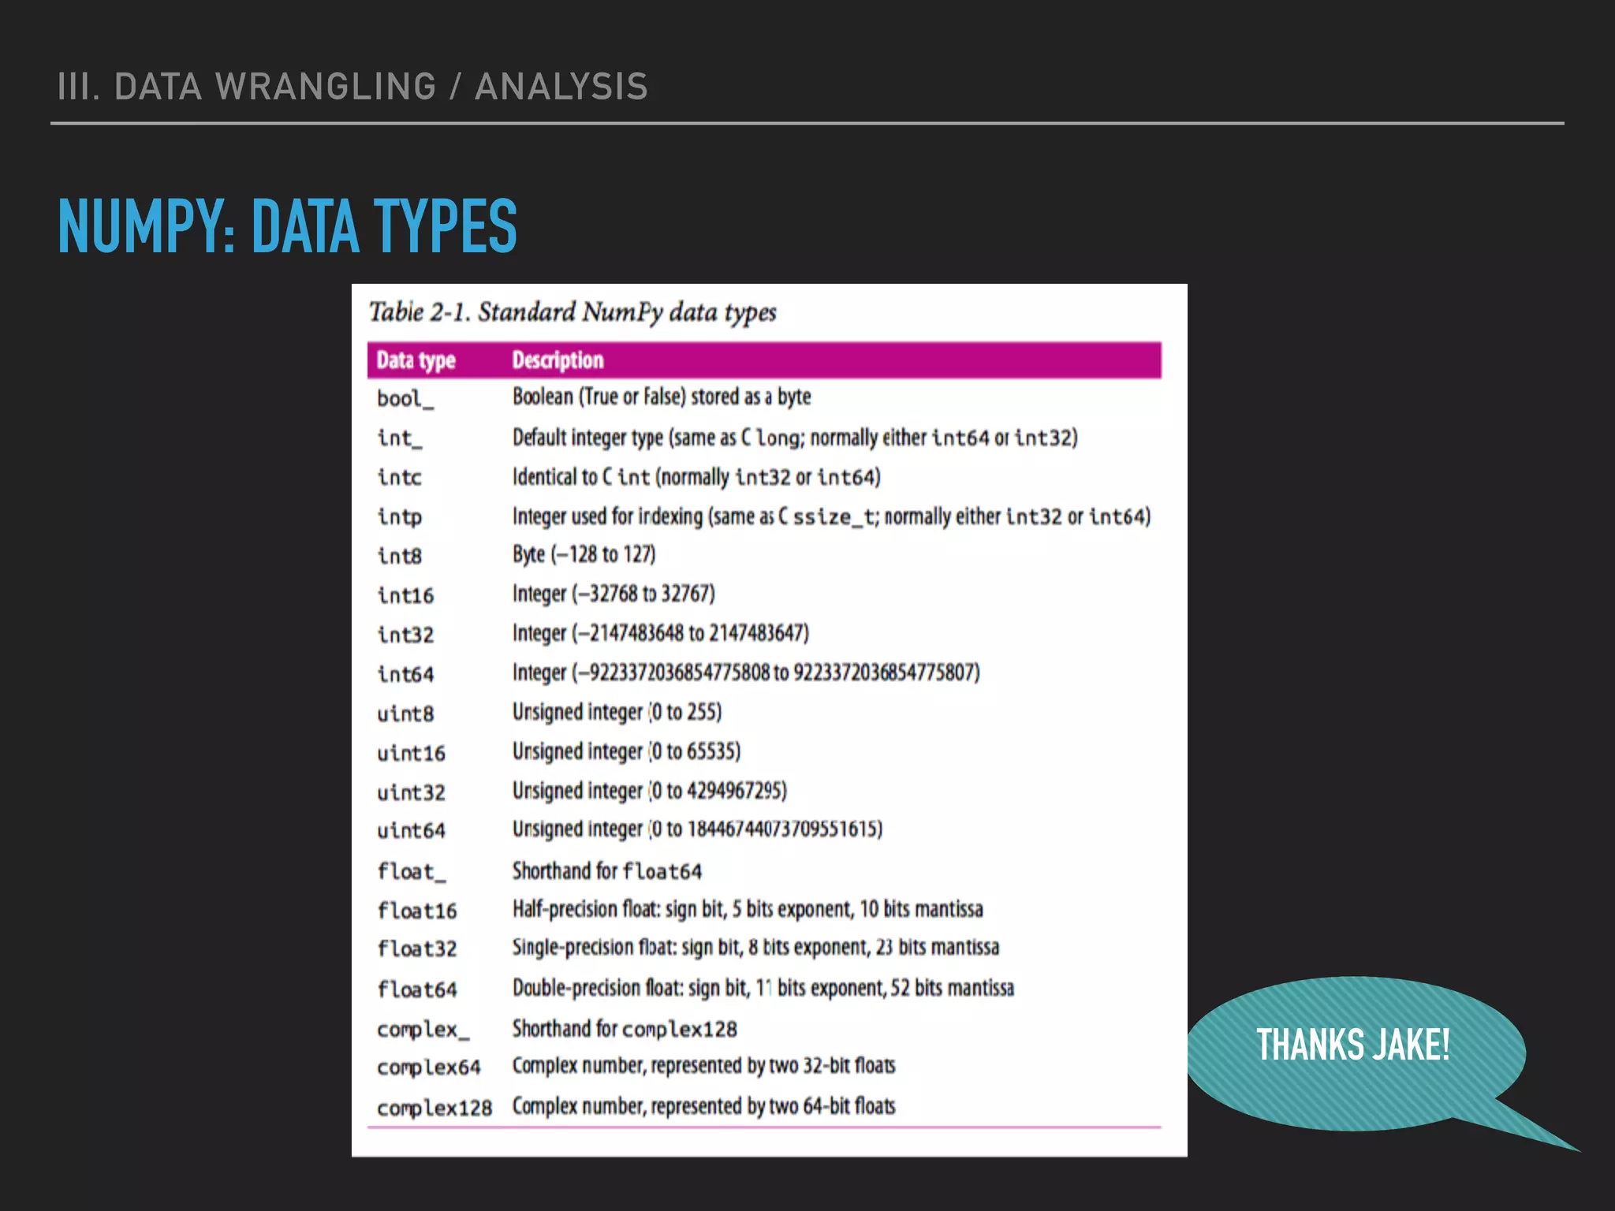Select the 'int16' data type cell
This screenshot has height=1211, width=1615.
tap(405, 595)
